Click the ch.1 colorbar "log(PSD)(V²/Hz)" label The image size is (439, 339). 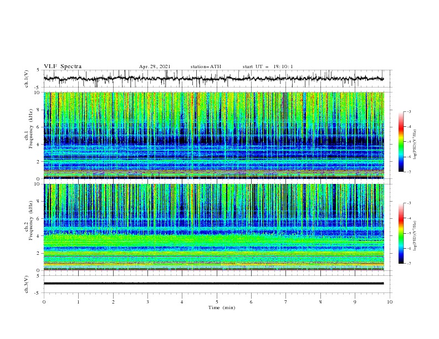pyautogui.click(x=415, y=144)
